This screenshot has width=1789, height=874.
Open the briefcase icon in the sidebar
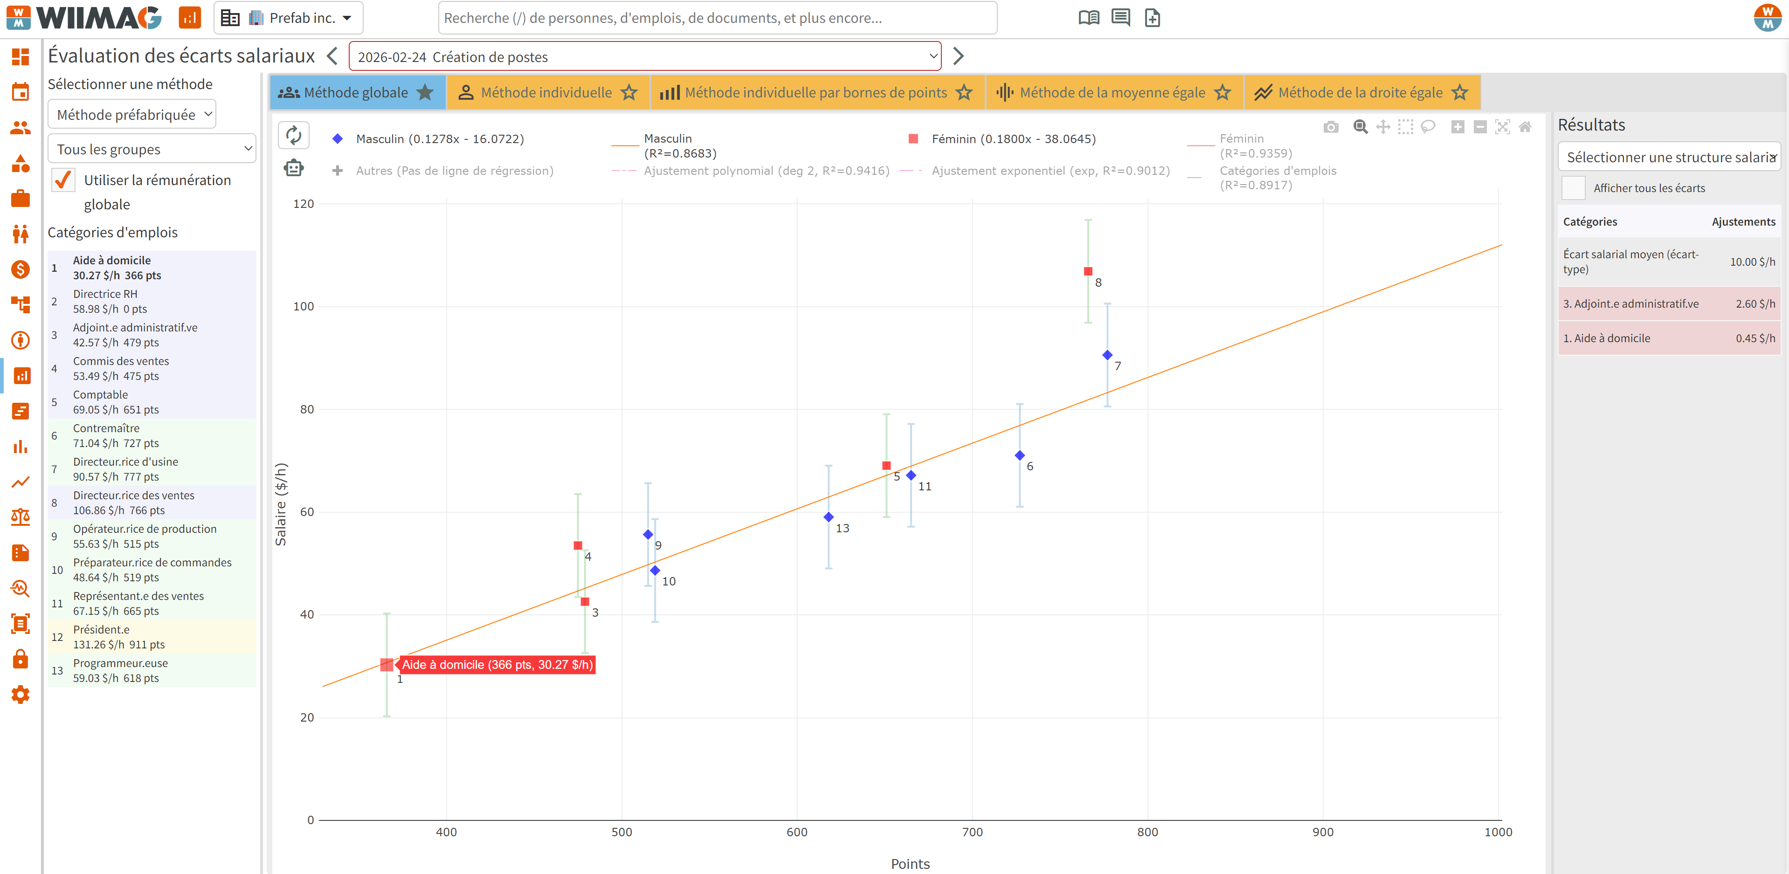click(x=21, y=199)
